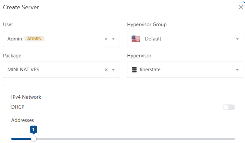The image size is (245, 143).
Task: Click the Addresses slider handle
Action: [34, 138]
